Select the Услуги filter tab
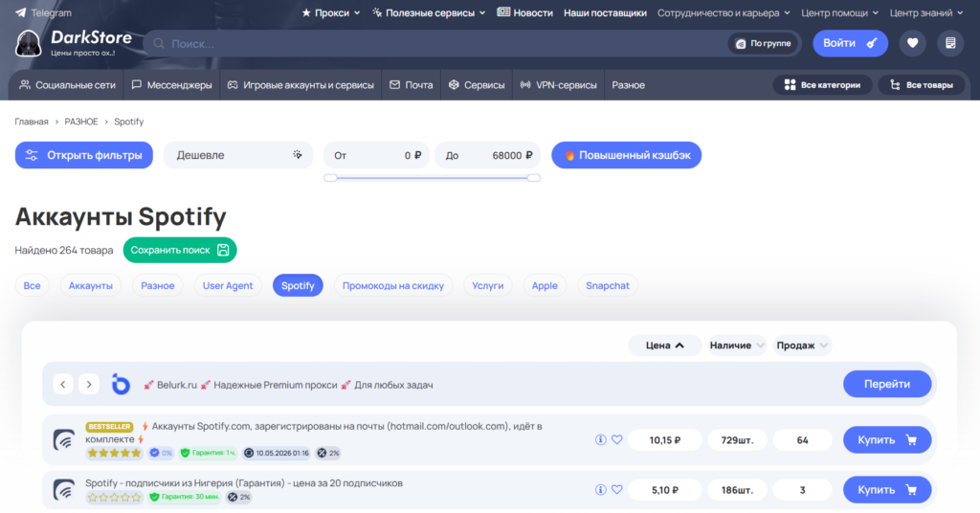 coord(487,285)
